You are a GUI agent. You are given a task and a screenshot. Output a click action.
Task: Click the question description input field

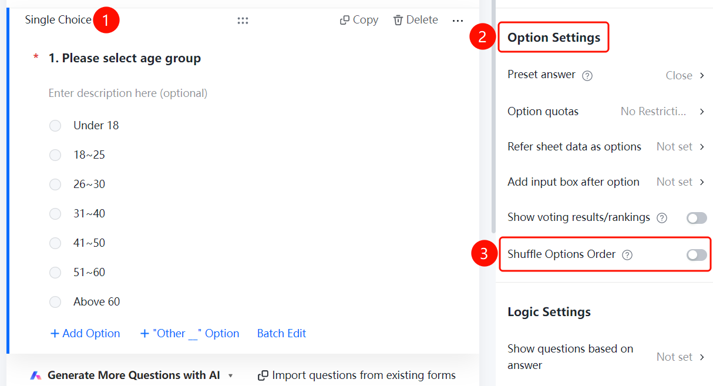[x=128, y=93]
